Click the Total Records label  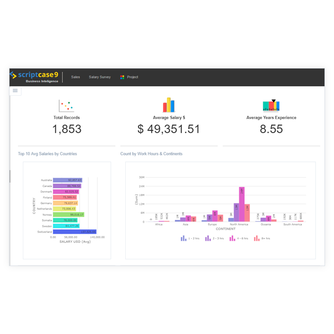point(66,117)
